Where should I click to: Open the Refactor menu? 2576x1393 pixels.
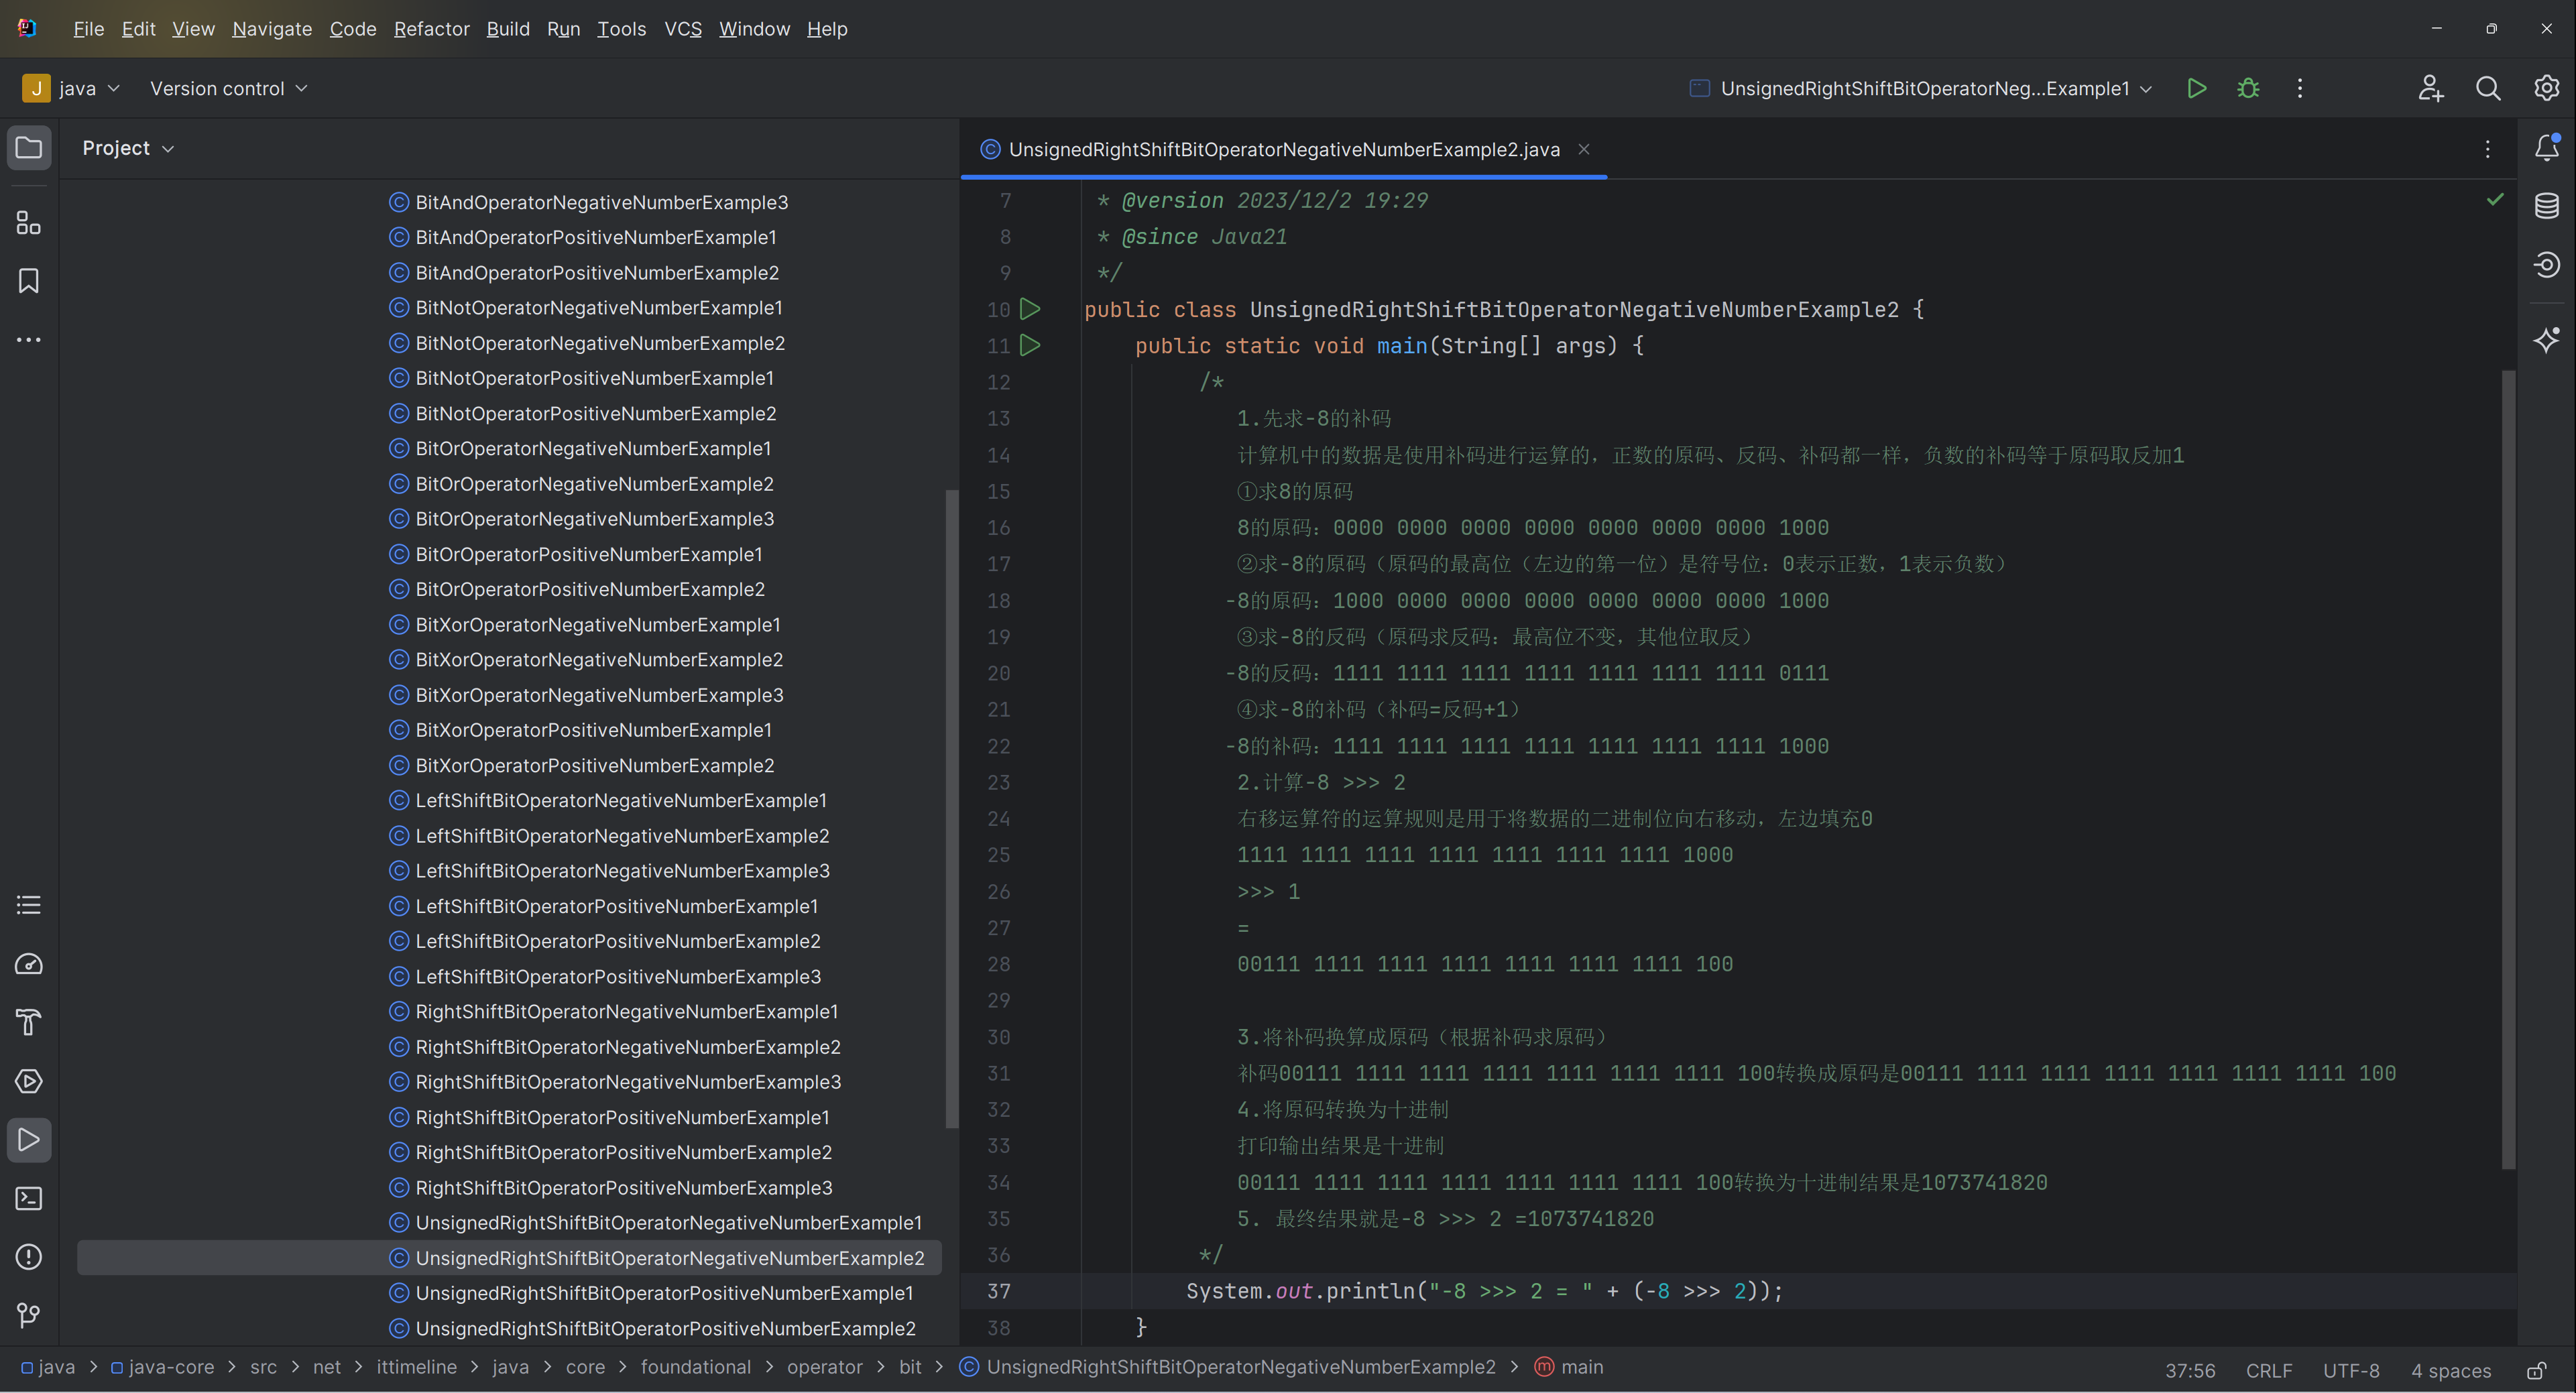pyautogui.click(x=432, y=29)
